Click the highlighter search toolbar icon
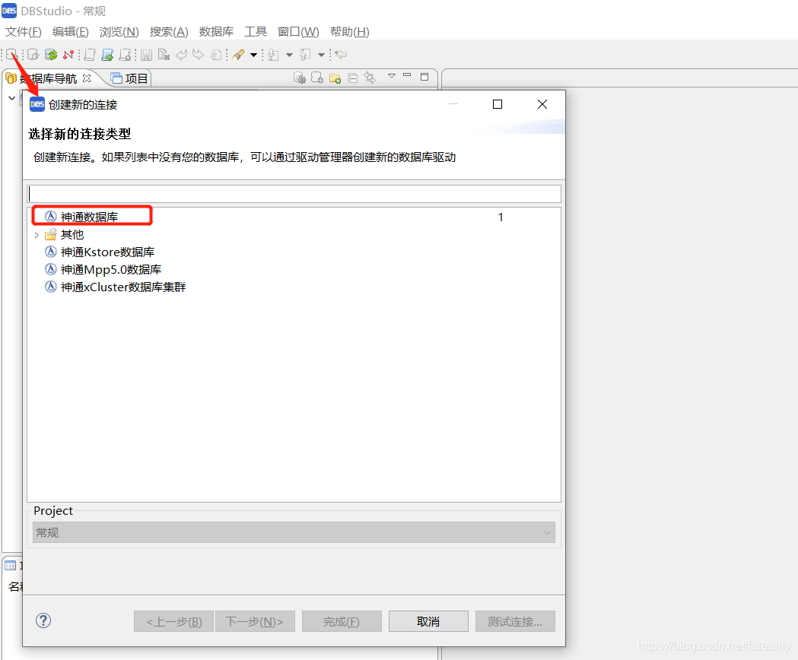The image size is (798, 660). pos(238,55)
